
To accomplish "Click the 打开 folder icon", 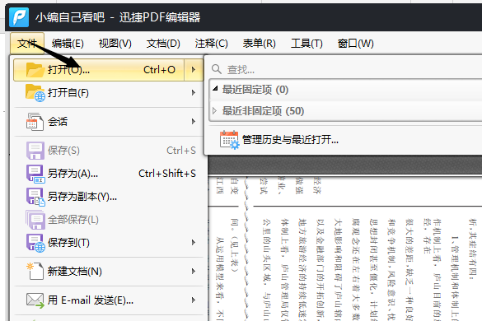I will pyautogui.click(x=35, y=70).
